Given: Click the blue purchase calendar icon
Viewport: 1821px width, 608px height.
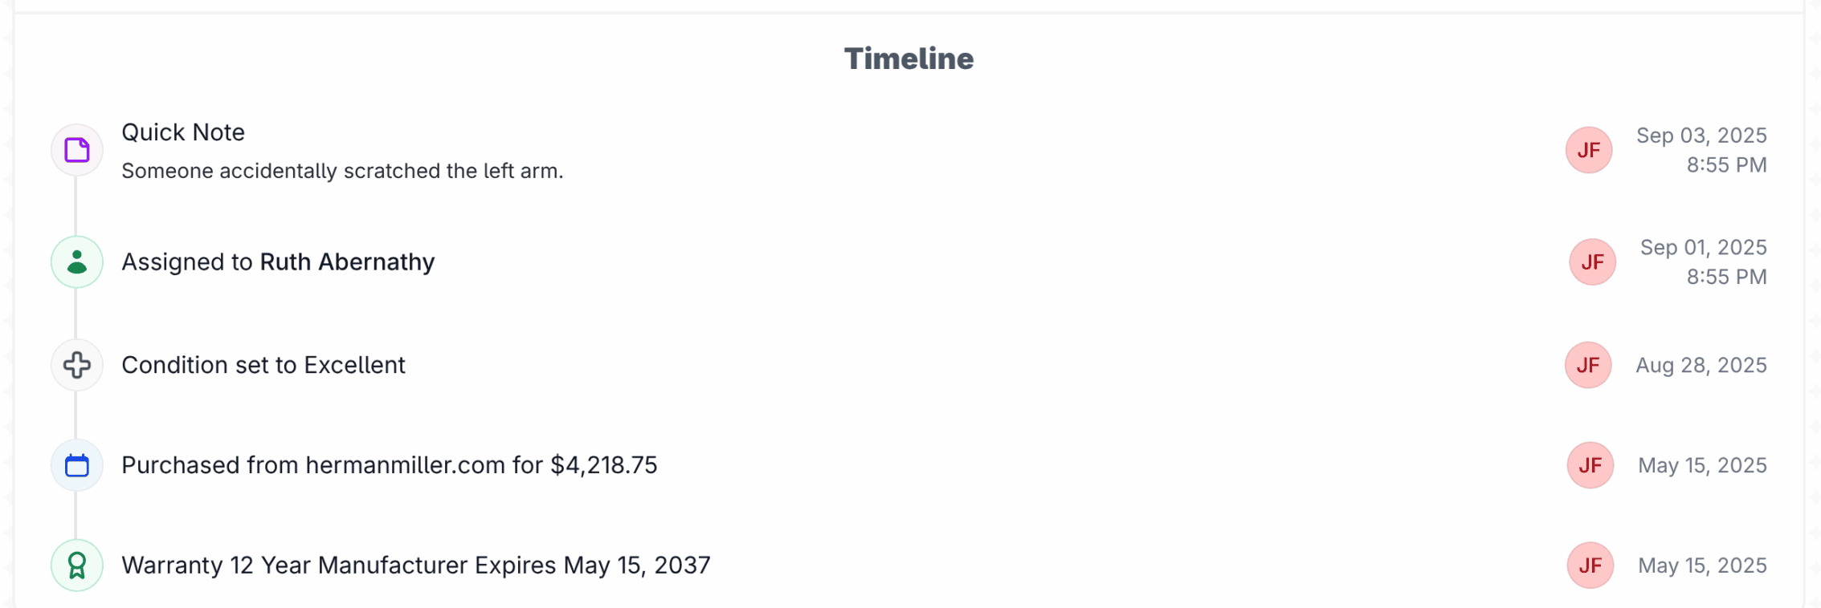Looking at the screenshot, I should [x=77, y=465].
